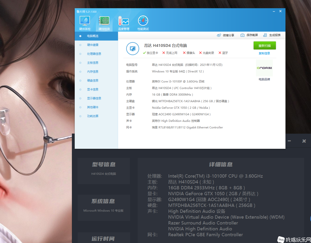Open the 硬件体检 hardware checkup icon
Screen dimensions: 311x243
85,21
